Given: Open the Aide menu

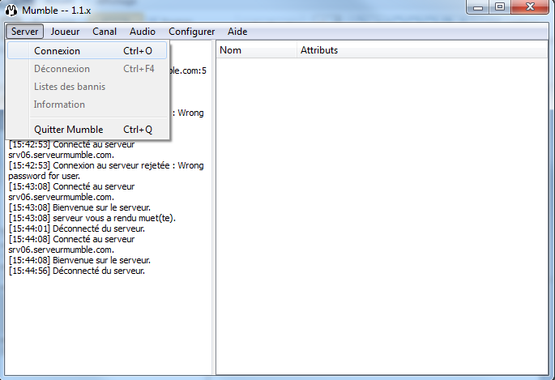Looking at the screenshot, I should click(x=237, y=32).
